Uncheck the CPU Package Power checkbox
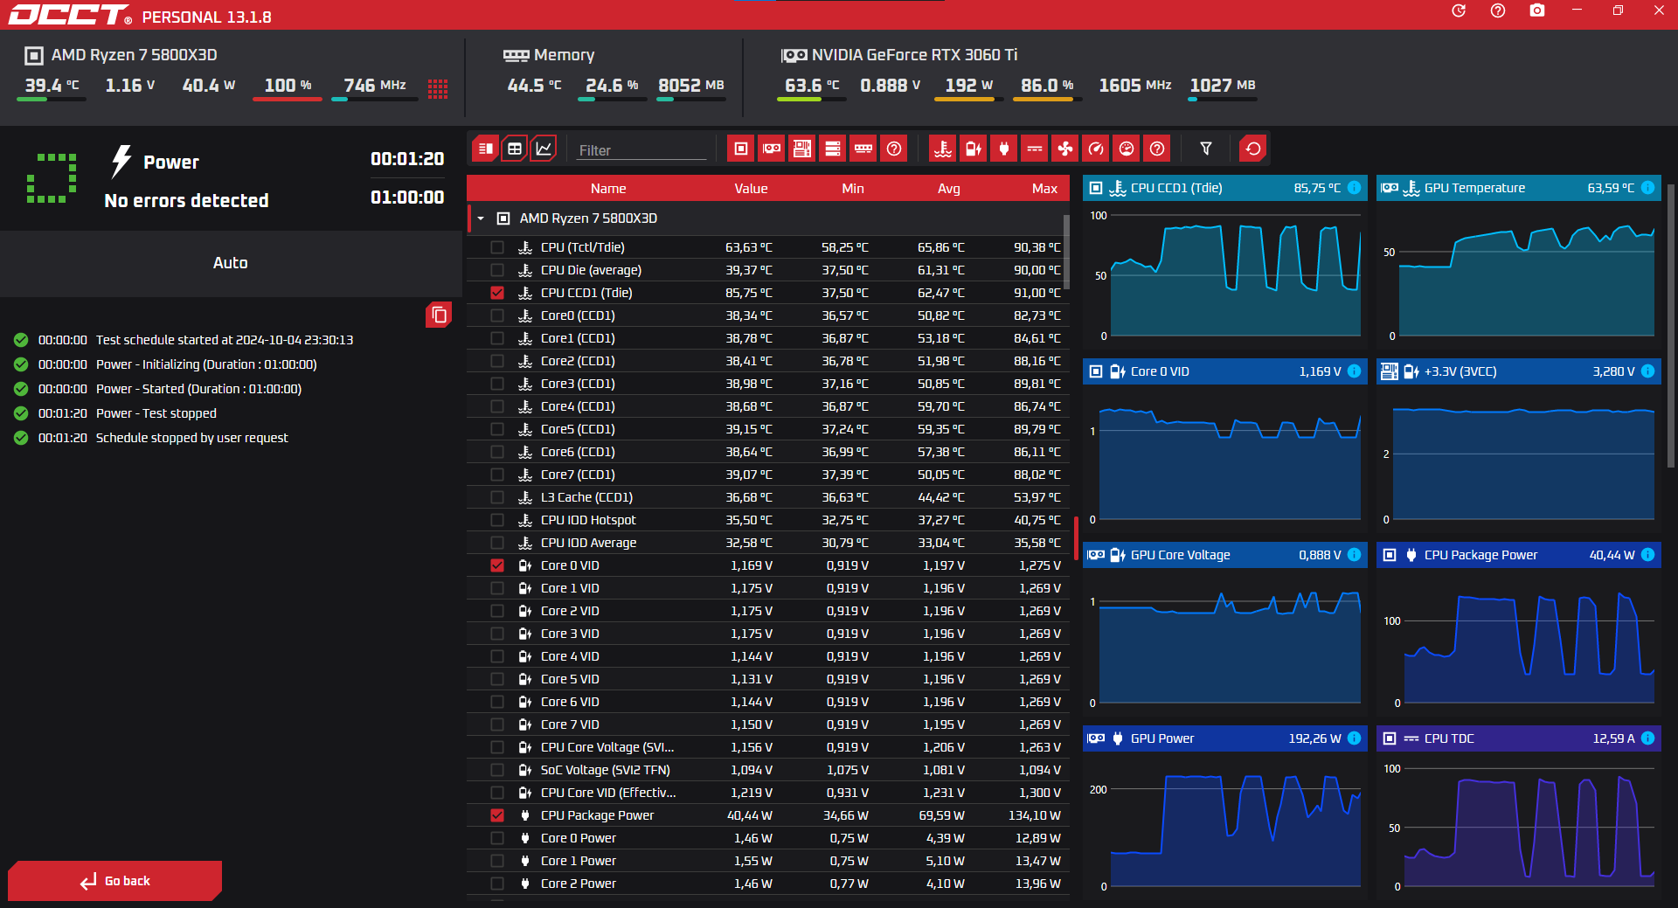This screenshot has height=908, width=1678. pyautogui.click(x=497, y=815)
